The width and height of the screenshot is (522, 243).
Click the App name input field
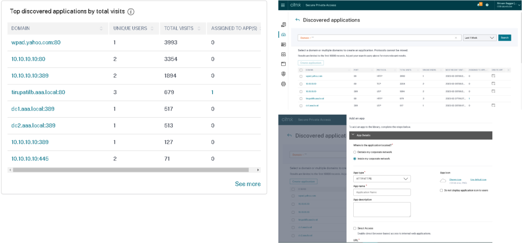[x=382, y=192]
